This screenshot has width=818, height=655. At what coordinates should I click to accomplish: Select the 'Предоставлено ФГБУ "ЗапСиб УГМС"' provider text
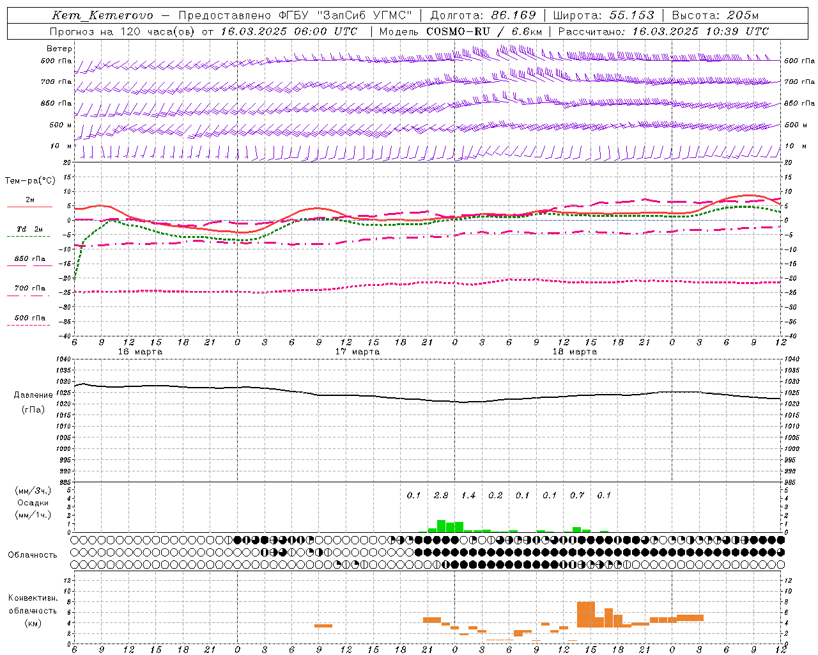(x=295, y=15)
